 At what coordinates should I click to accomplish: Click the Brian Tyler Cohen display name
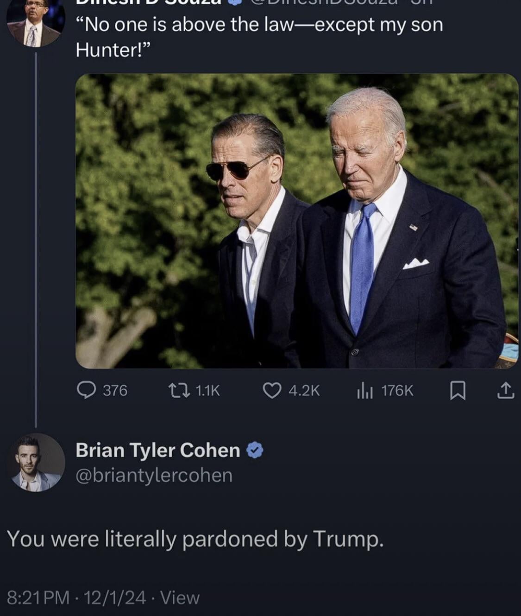click(x=157, y=450)
